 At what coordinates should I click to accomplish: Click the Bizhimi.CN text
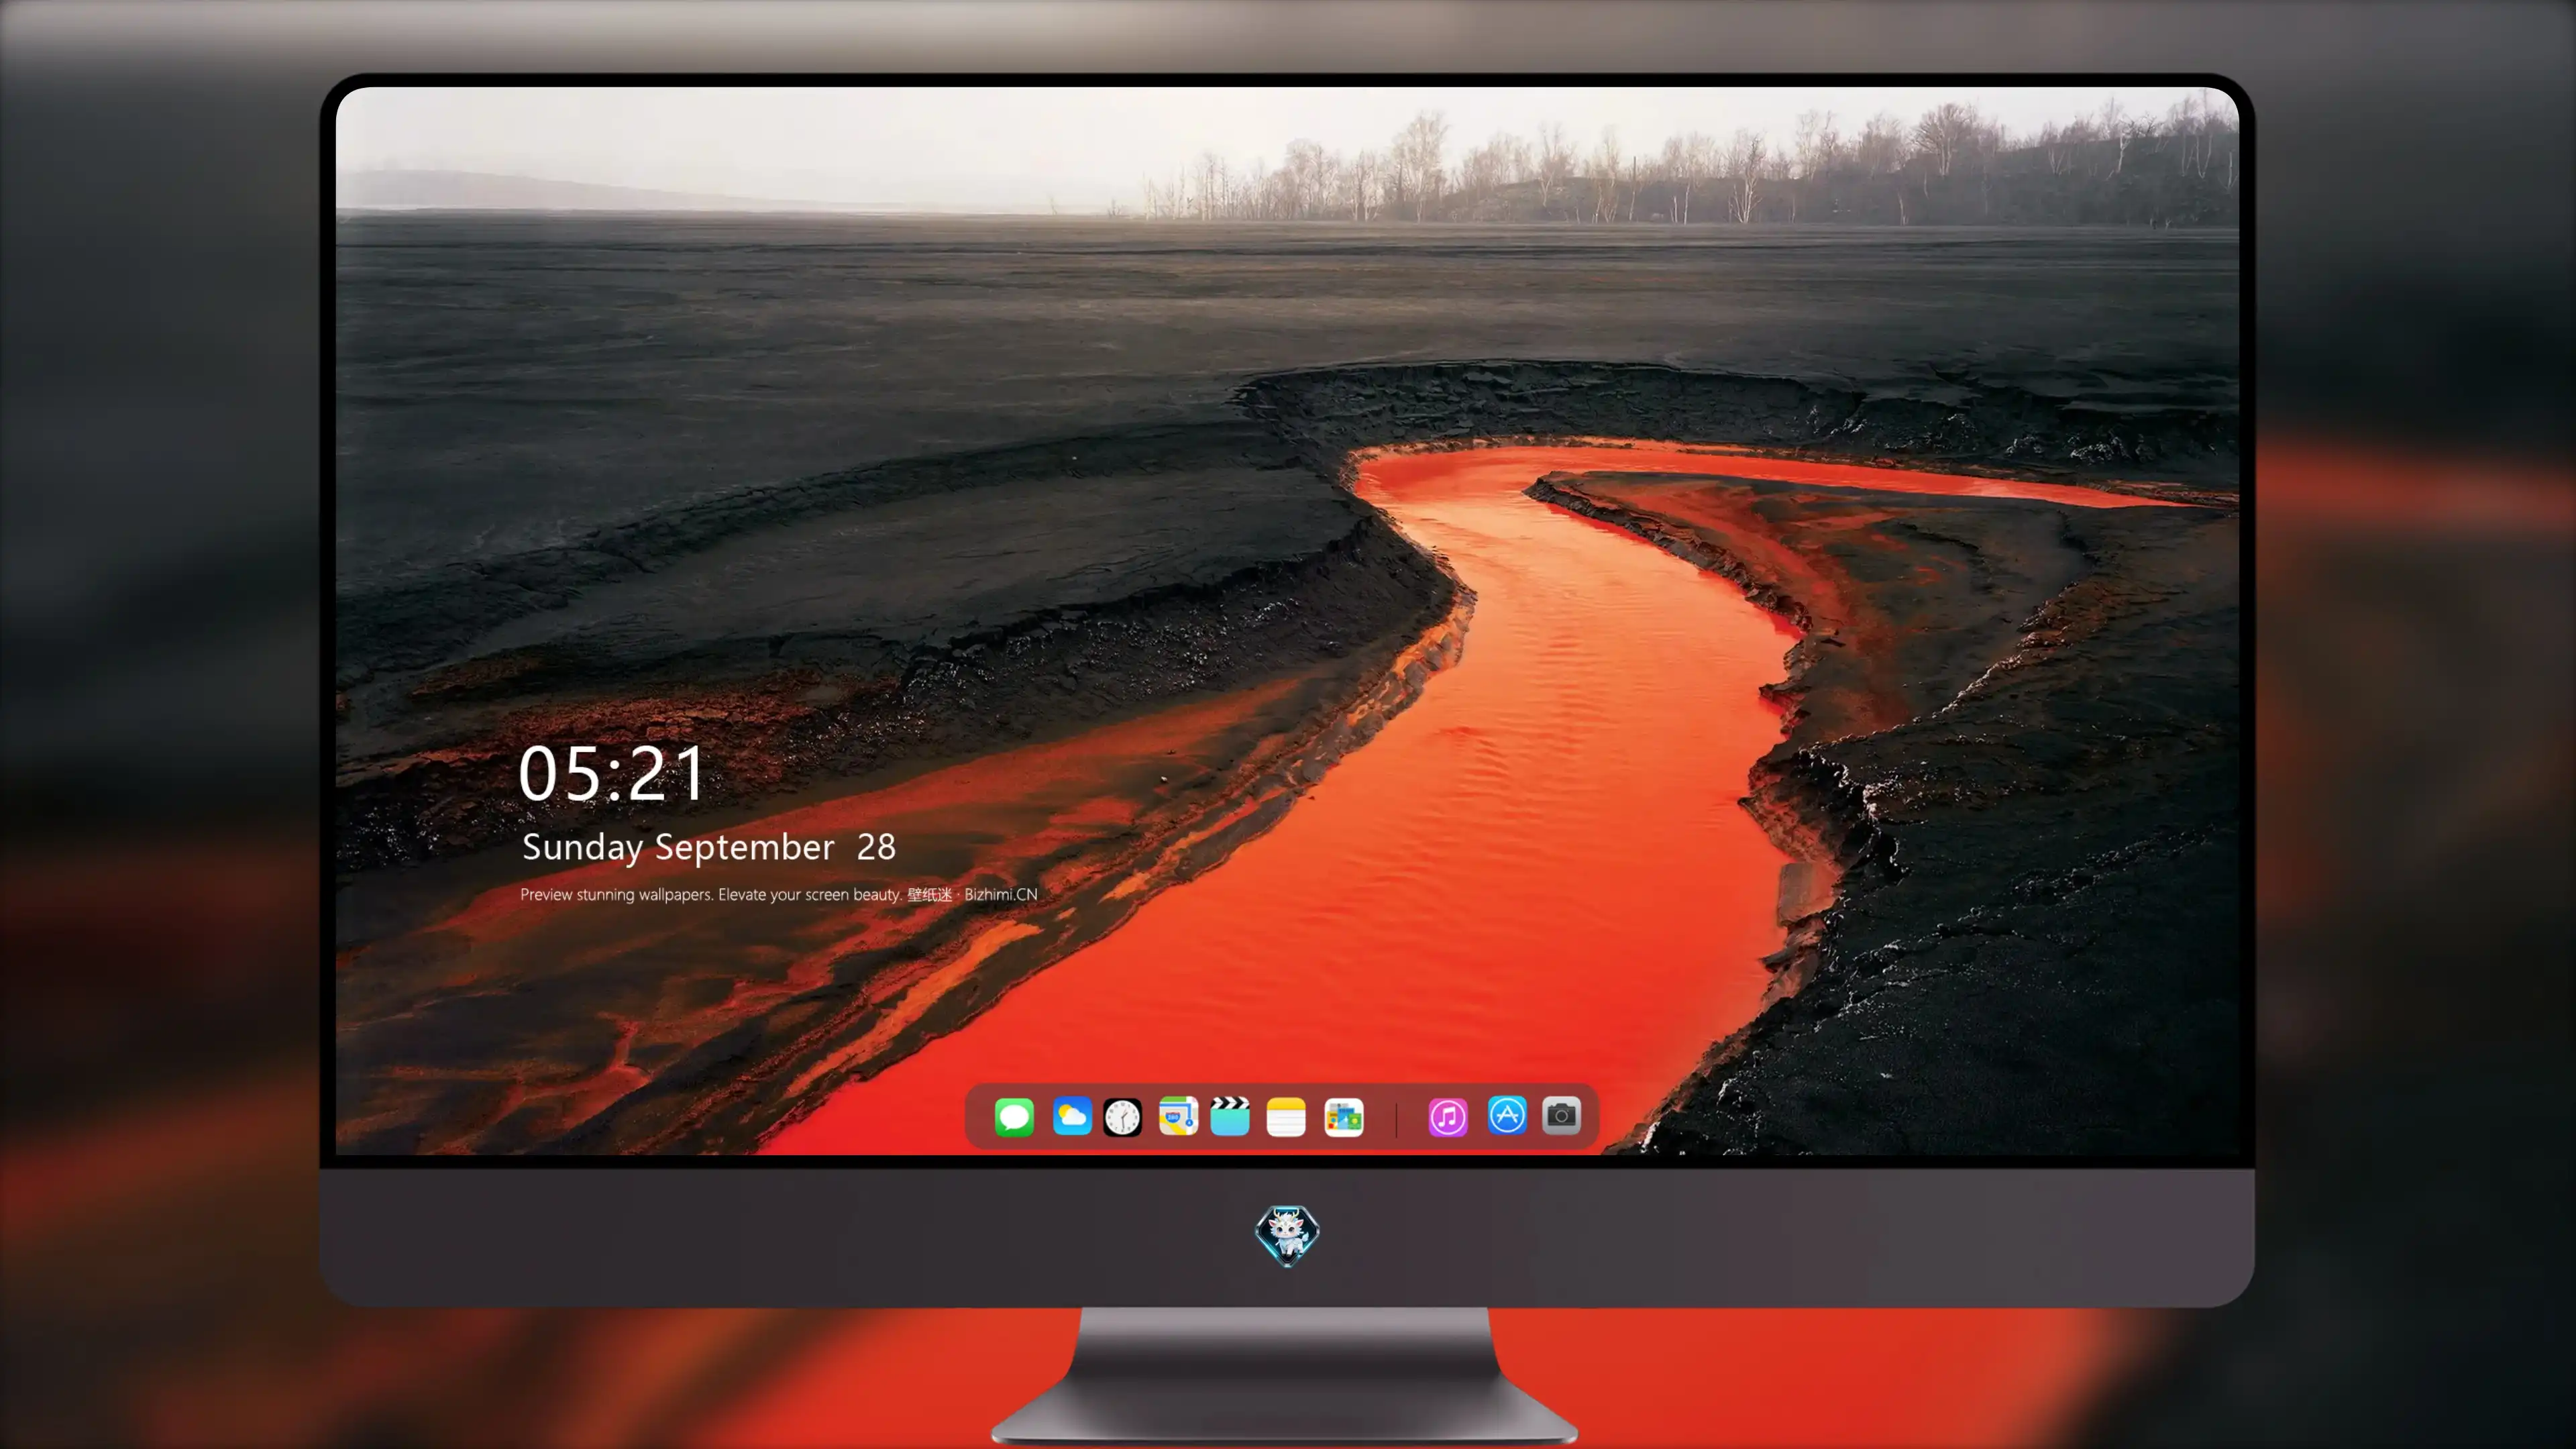(1001, 894)
